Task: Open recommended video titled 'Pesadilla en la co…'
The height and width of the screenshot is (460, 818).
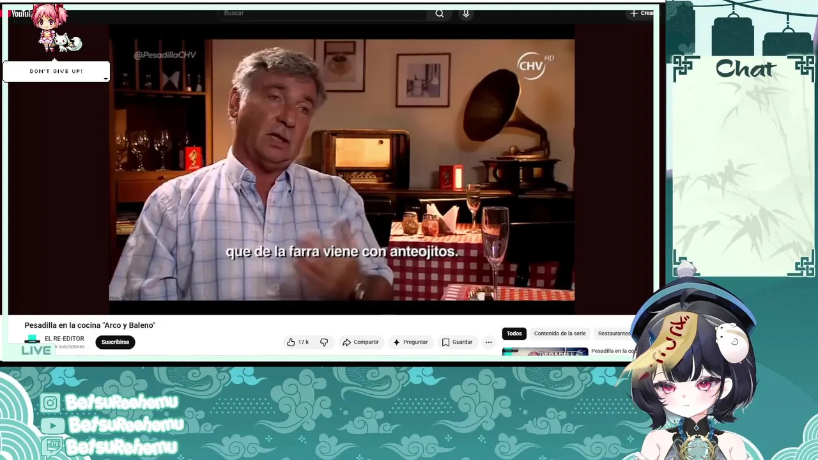Action: pos(612,351)
